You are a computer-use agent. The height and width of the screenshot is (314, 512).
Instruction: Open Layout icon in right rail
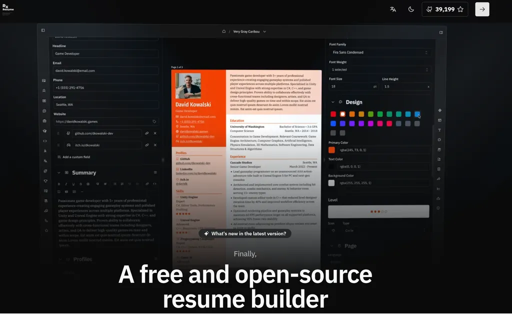[x=439, y=120]
